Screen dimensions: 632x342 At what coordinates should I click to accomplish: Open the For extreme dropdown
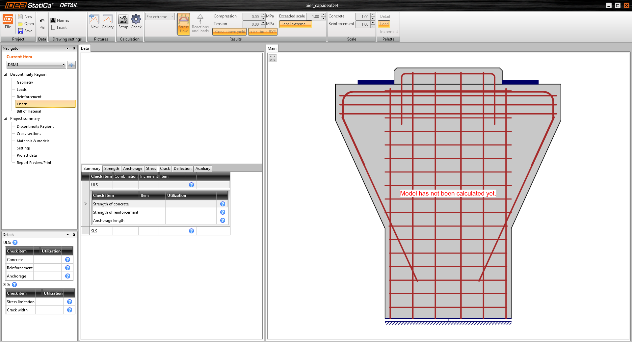tap(160, 17)
